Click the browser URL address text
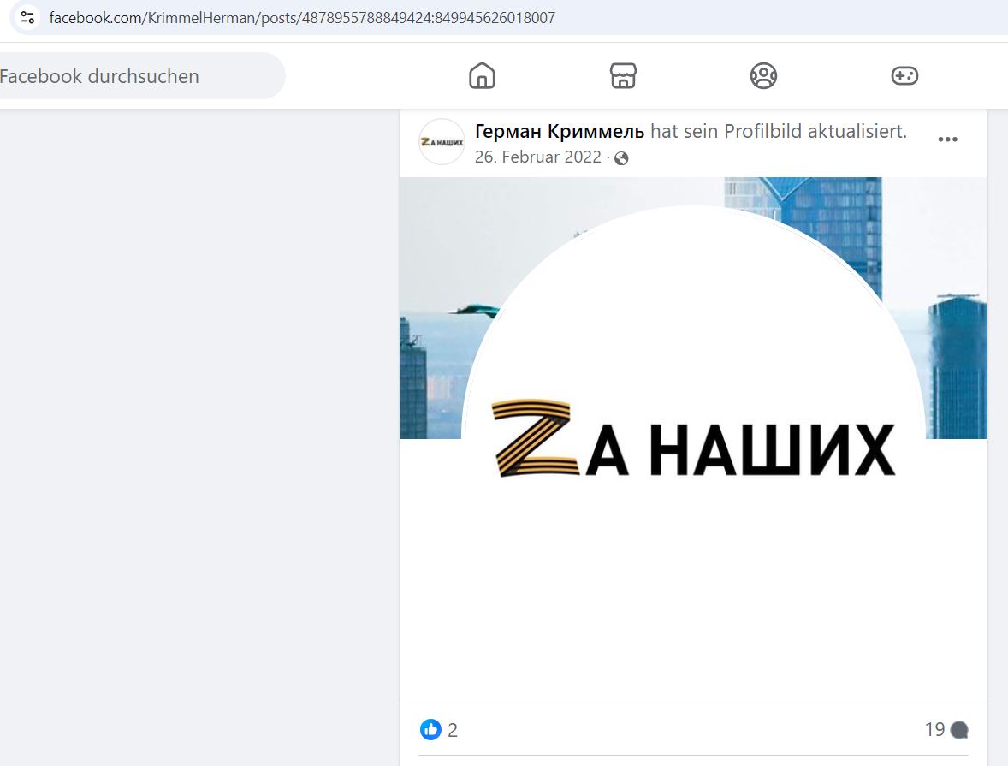This screenshot has height=766, width=1008. click(x=302, y=17)
